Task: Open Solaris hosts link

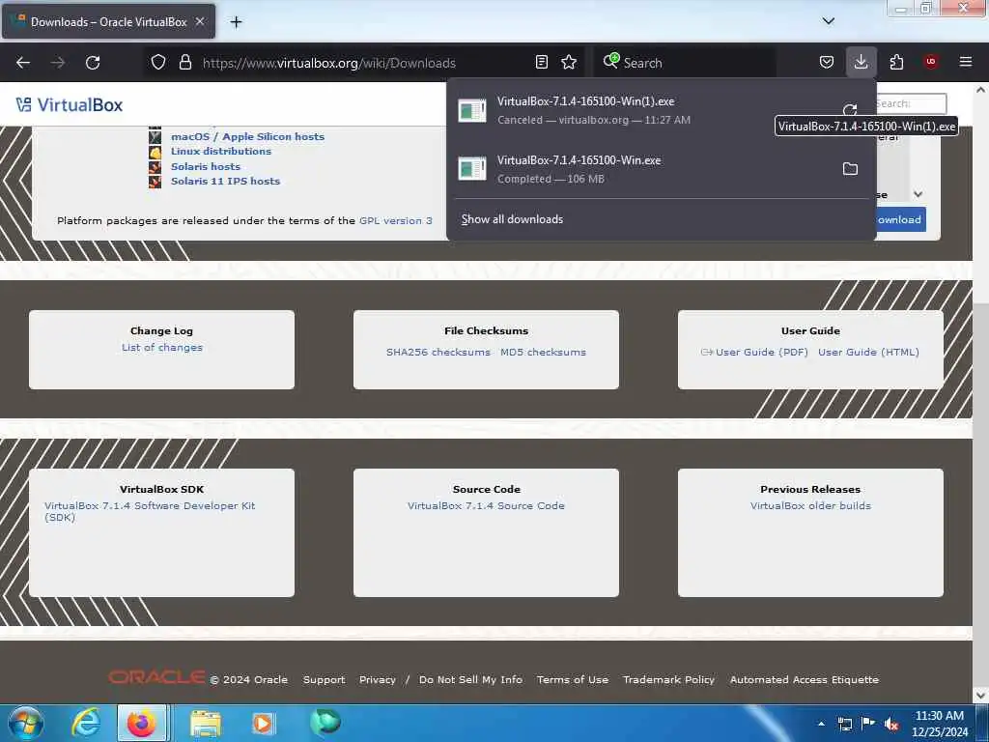Action: point(206,166)
